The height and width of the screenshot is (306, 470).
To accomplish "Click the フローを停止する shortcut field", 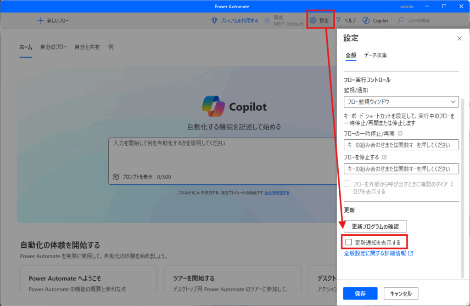I will pos(401,169).
